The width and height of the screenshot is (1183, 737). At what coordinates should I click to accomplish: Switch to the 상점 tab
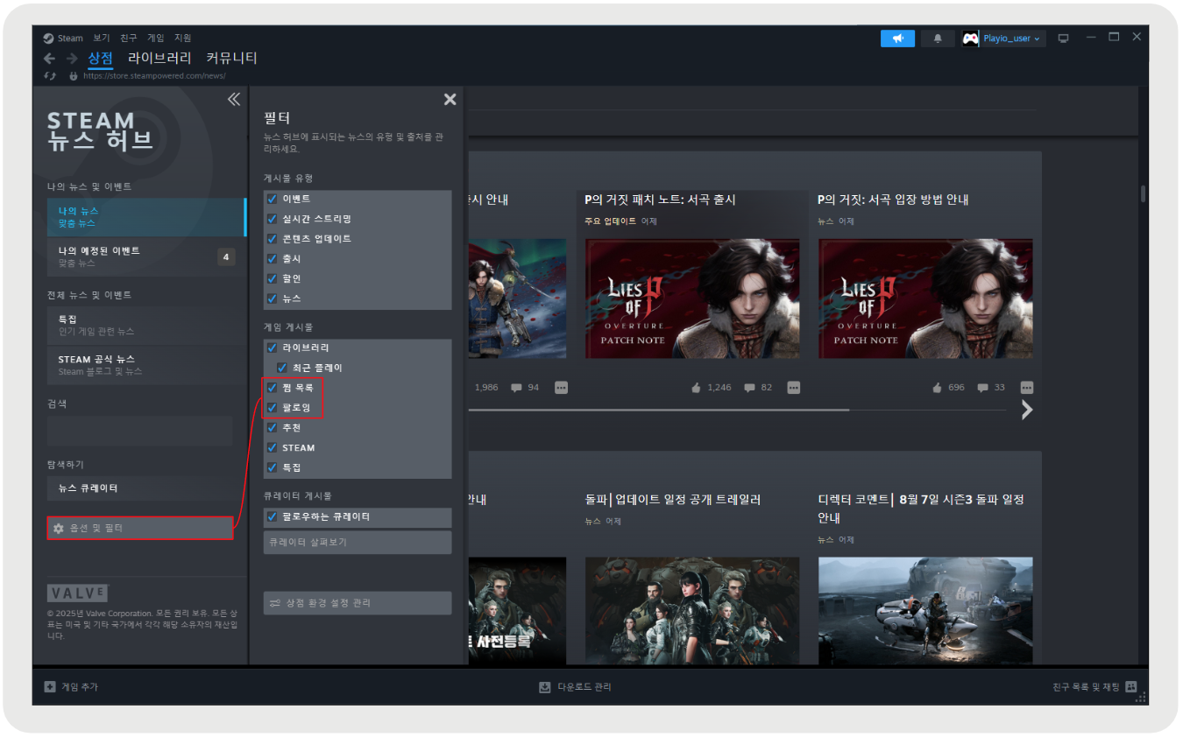point(100,59)
